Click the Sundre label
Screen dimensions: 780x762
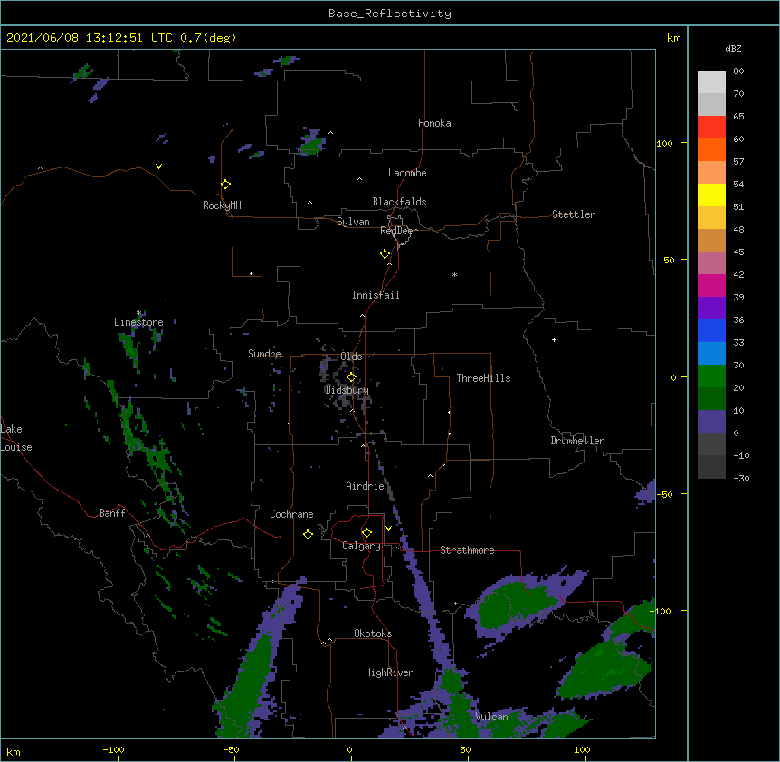click(264, 354)
